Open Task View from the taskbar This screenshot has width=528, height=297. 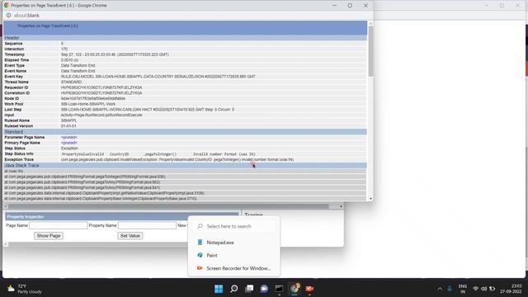tap(249, 289)
